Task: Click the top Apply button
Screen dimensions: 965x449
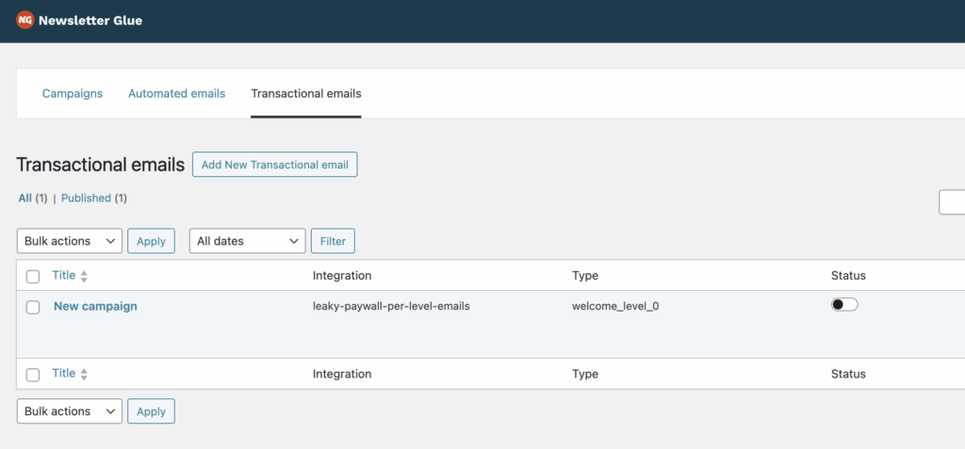Action: click(151, 241)
